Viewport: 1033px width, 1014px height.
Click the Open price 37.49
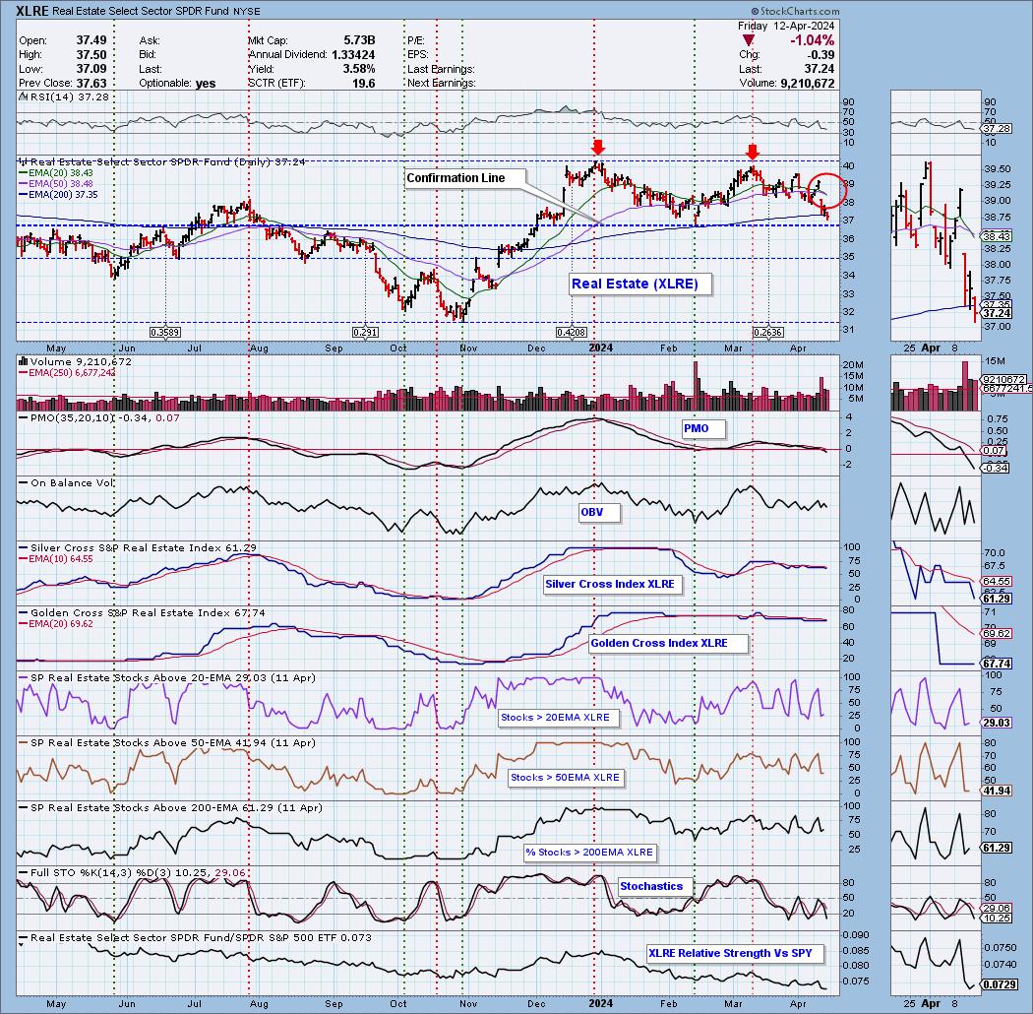click(91, 41)
